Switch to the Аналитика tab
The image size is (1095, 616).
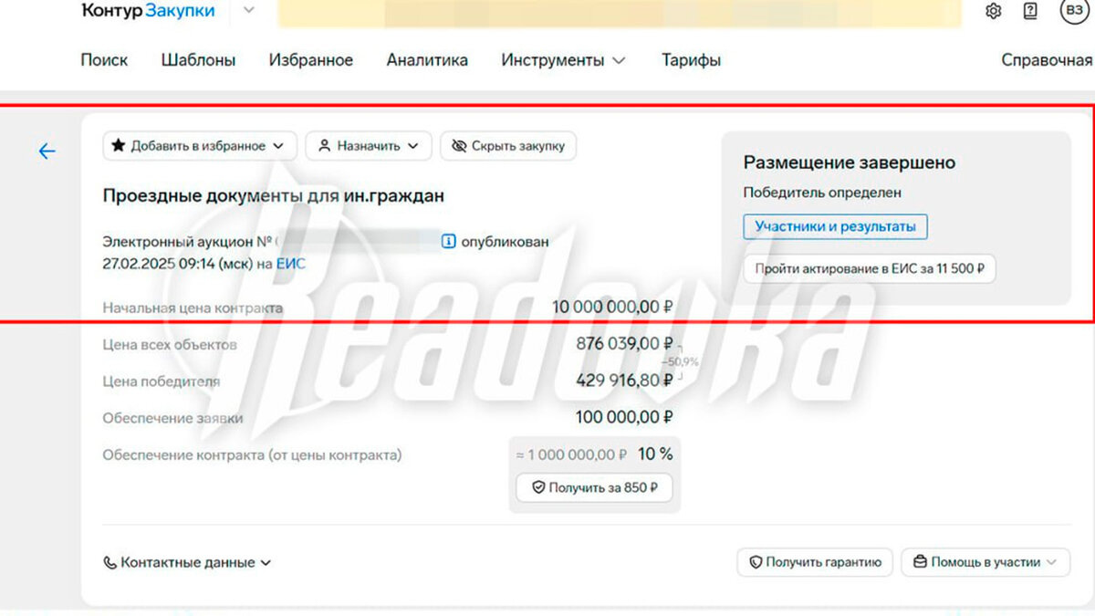tap(427, 60)
